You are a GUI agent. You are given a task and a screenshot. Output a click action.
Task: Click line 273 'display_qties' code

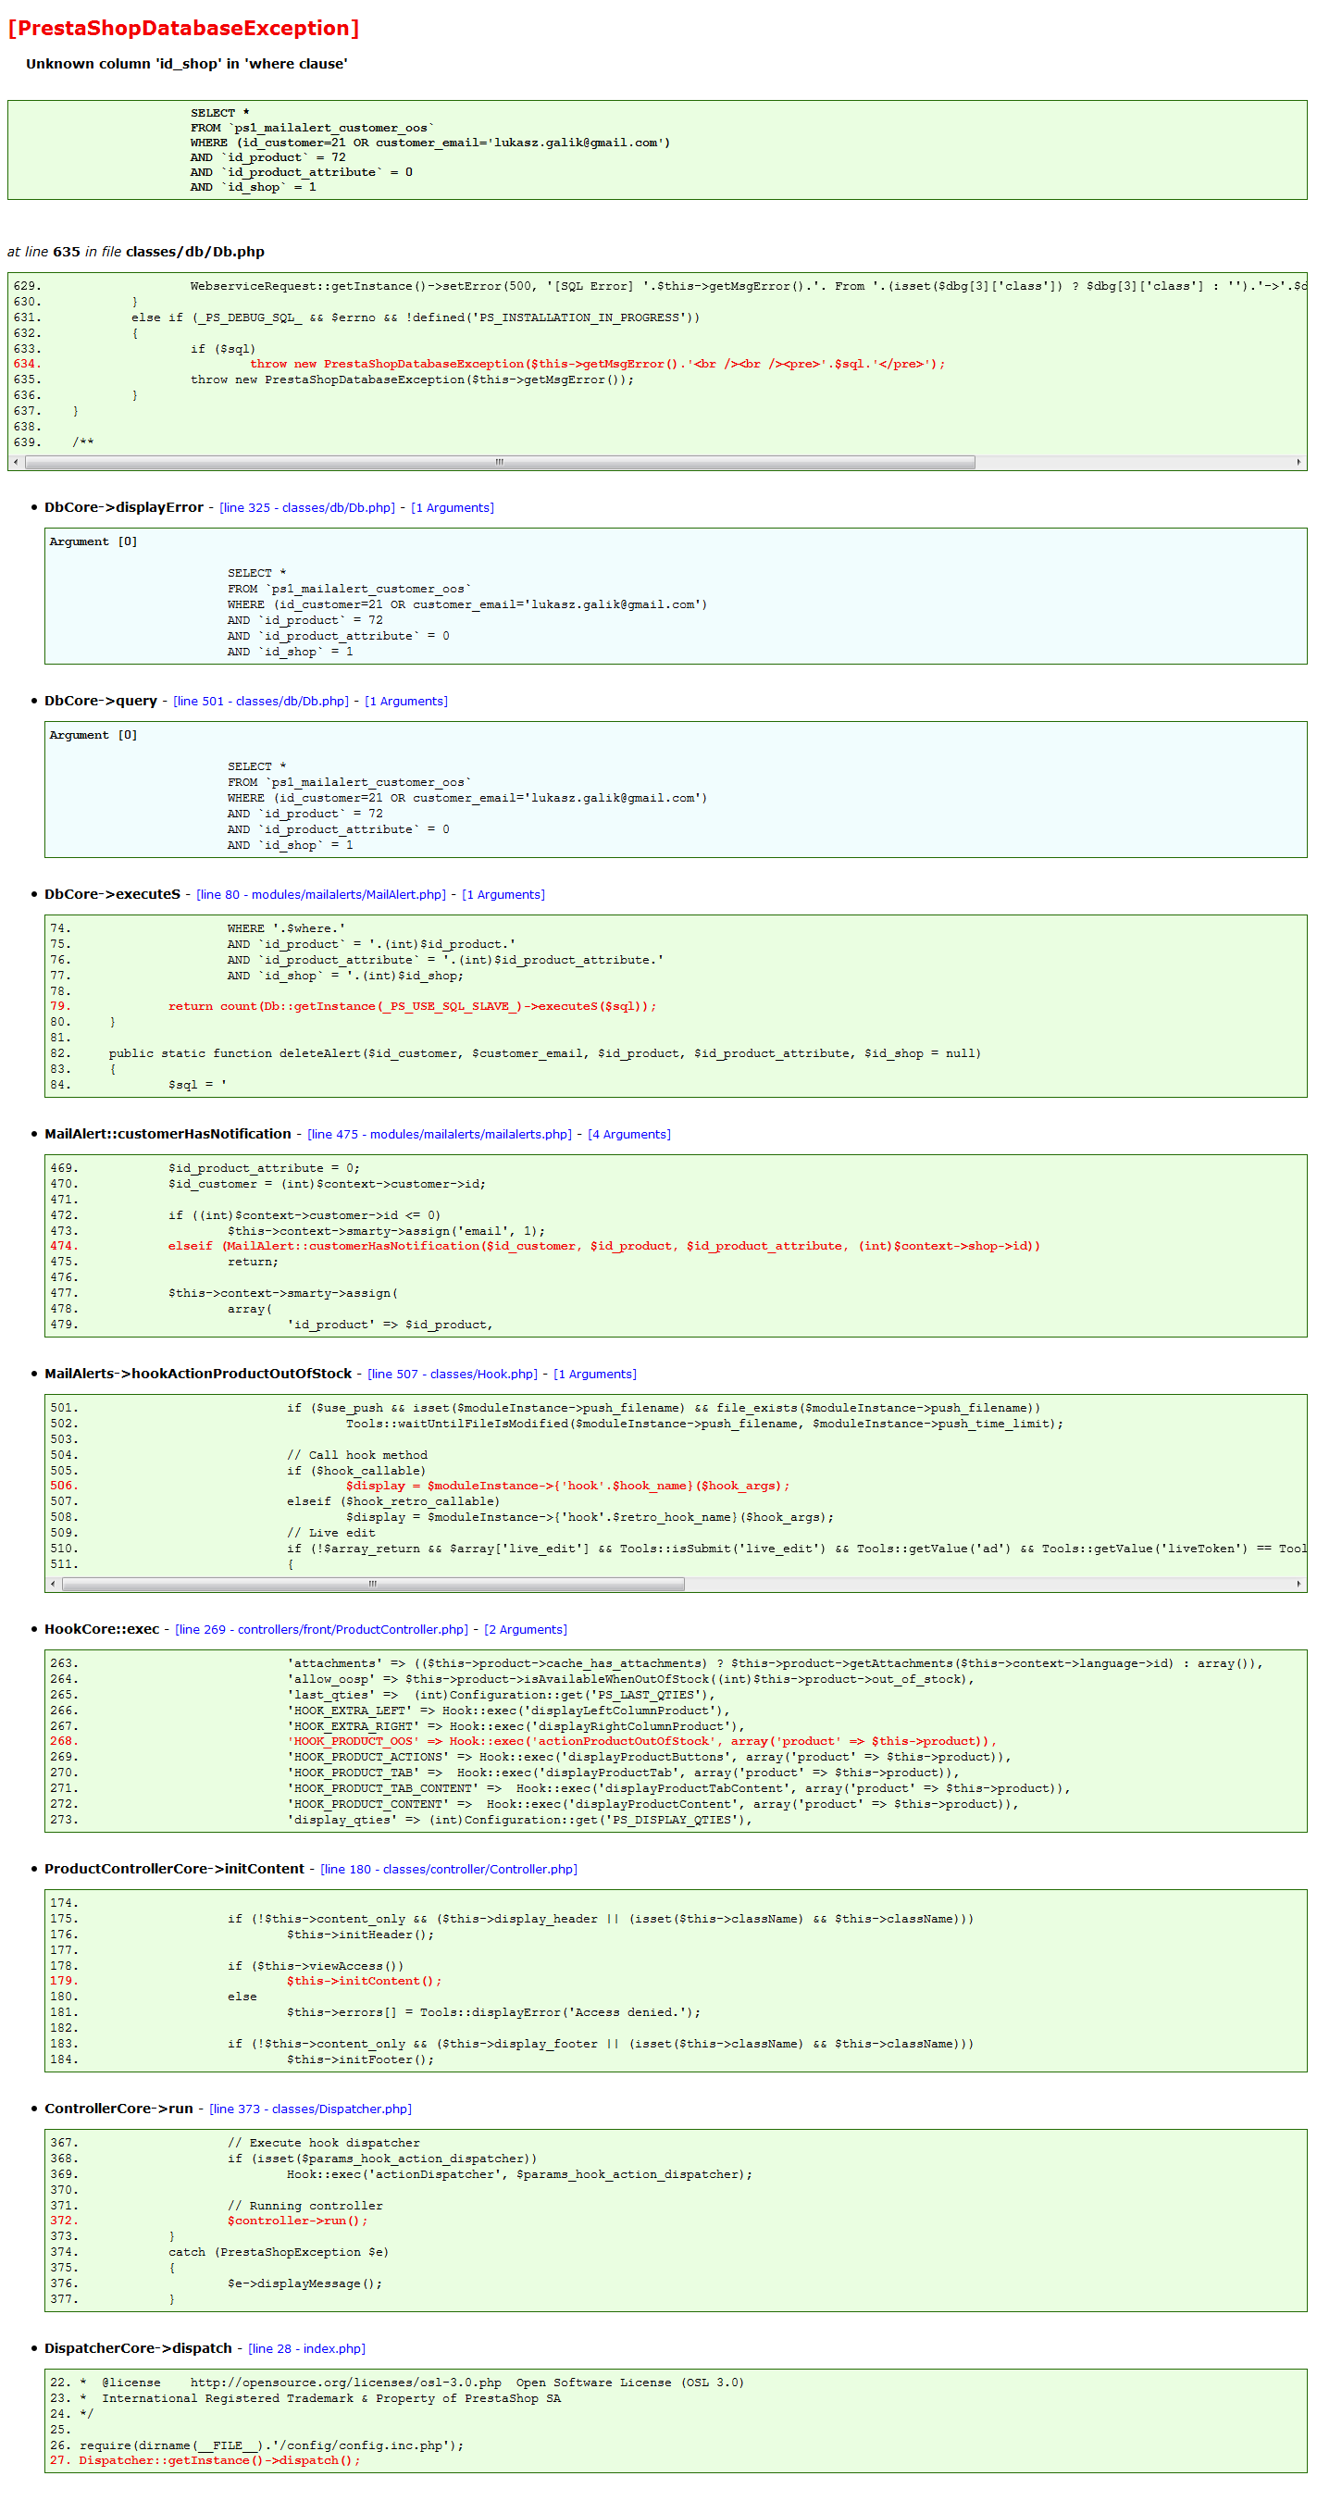[519, 1820]
